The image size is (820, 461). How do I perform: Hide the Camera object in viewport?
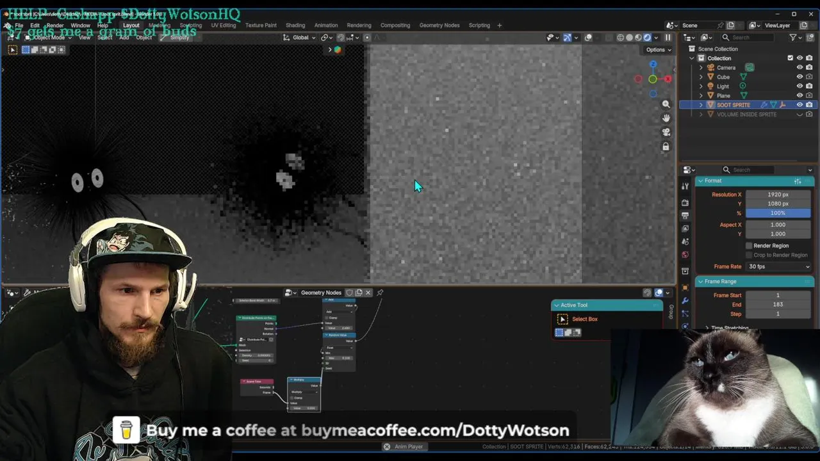pyautogui.click(x=799, y=67)
